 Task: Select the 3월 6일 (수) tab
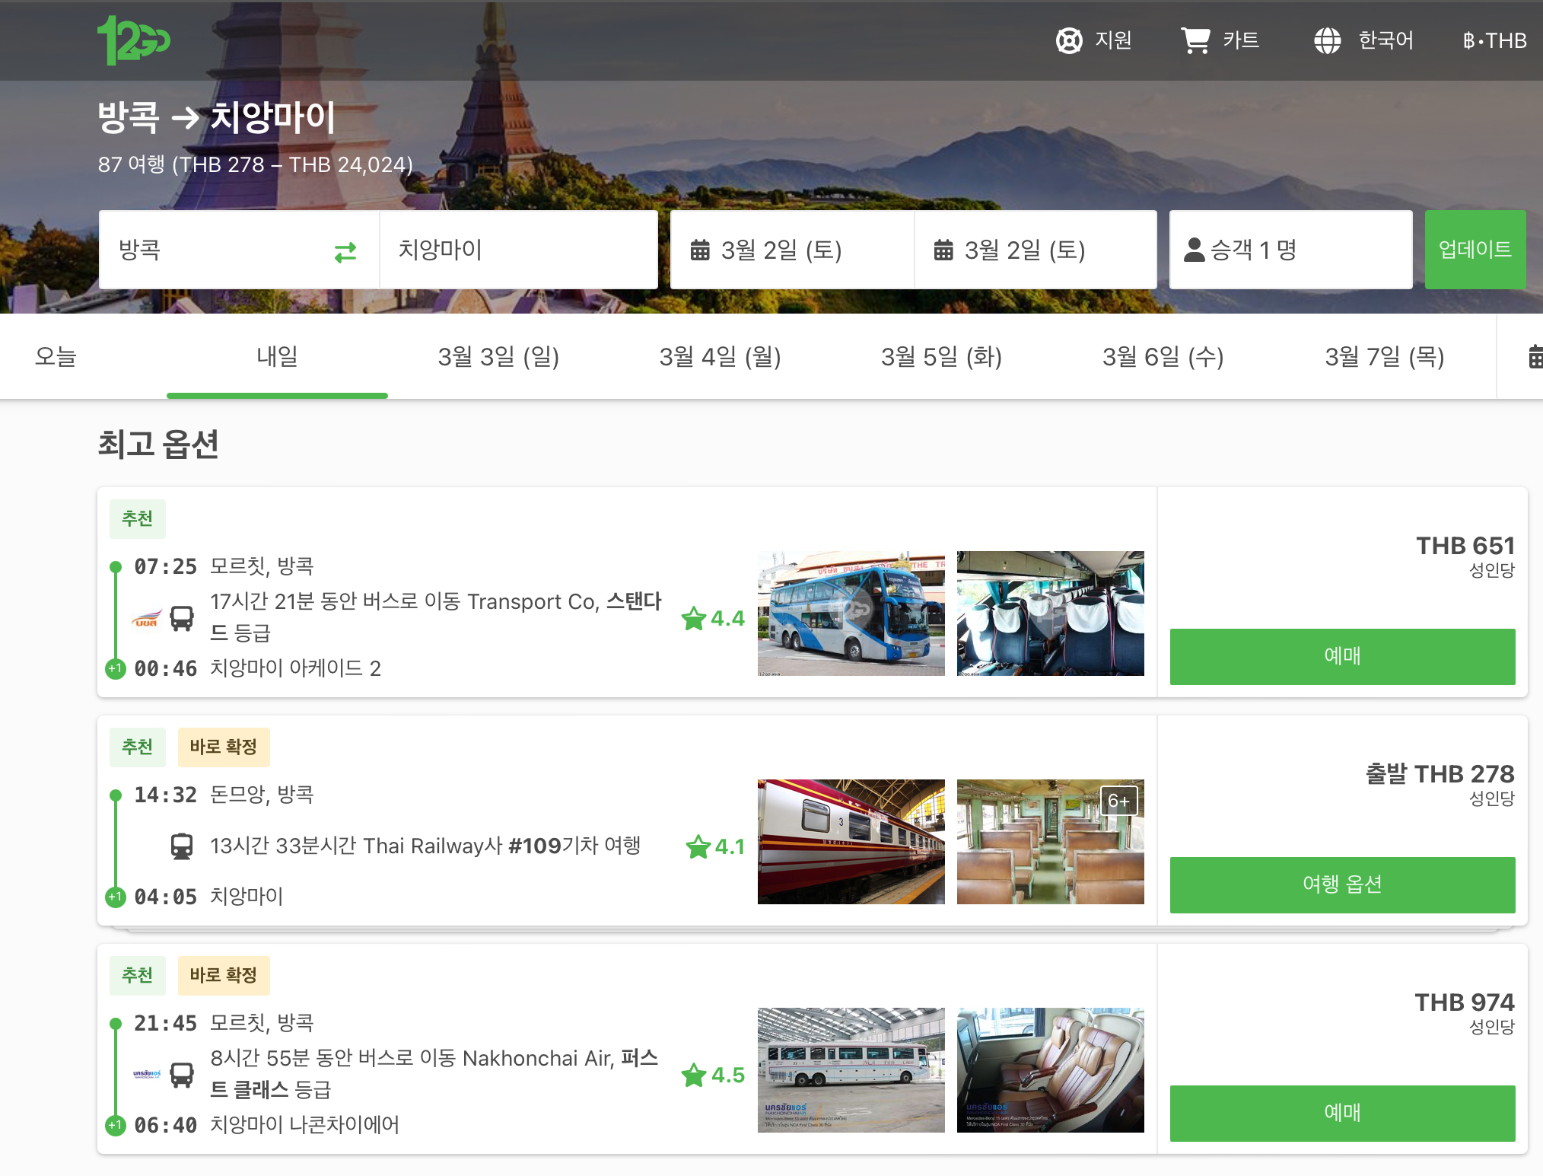[x=1163, y=356]
